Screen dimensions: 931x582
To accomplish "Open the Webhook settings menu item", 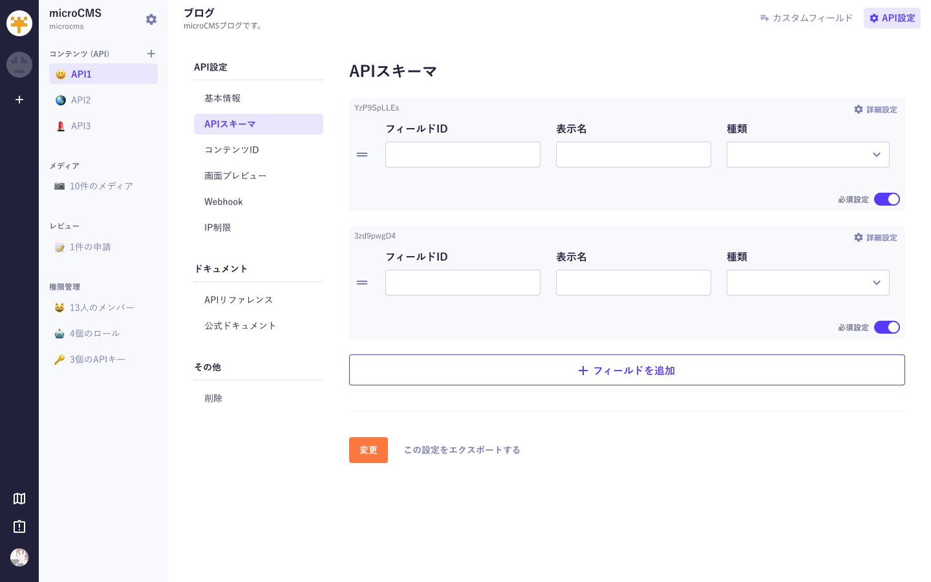I will pos(224,202).
